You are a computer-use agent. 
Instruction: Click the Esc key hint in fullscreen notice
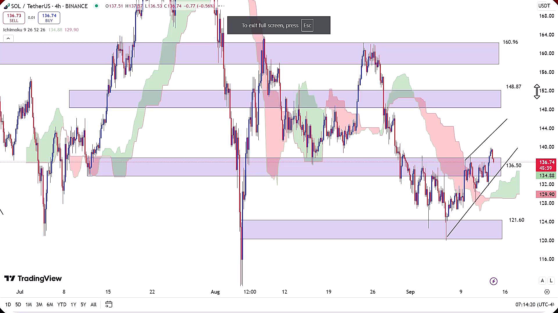click(307, 26)
